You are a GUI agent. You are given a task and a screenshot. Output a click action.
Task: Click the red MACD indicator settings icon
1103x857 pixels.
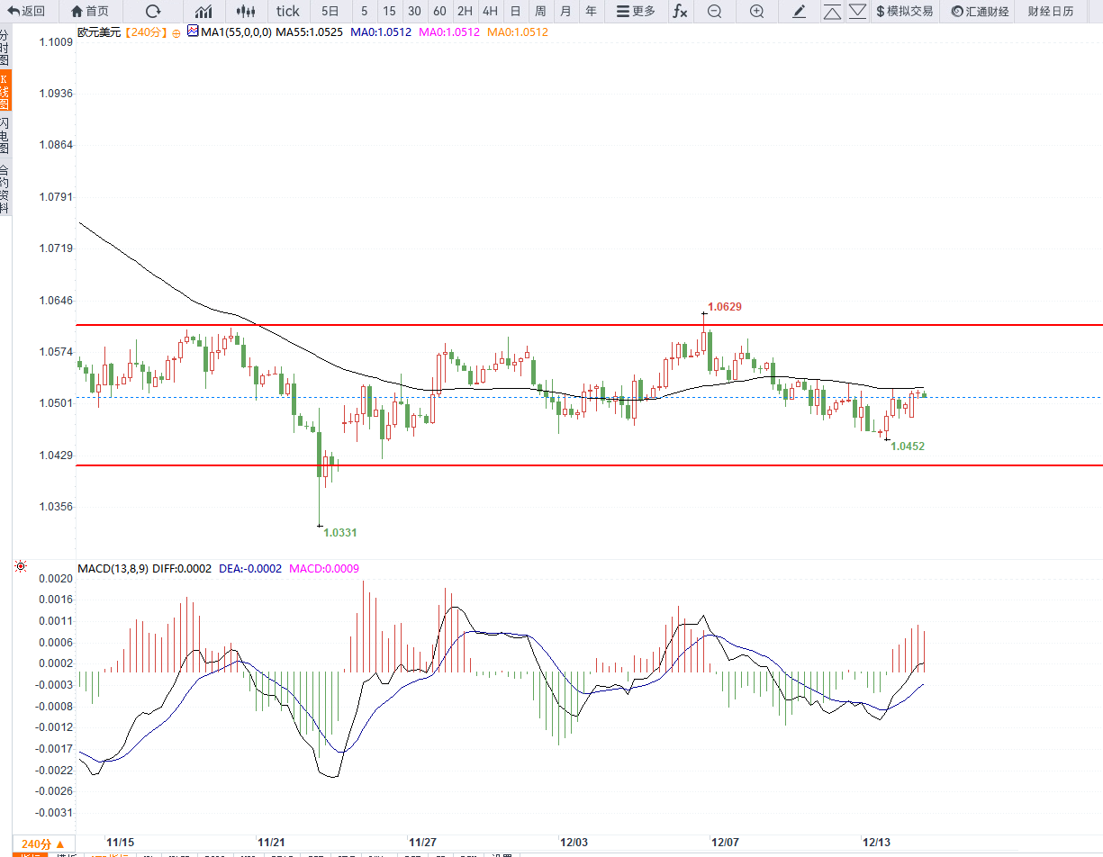[x=21, y=567]
